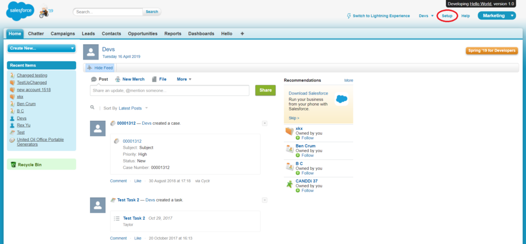
Task: Click lightning bolt icon beside Switch to Lightning
Action: pyautogui.click(x=349, y=16)
